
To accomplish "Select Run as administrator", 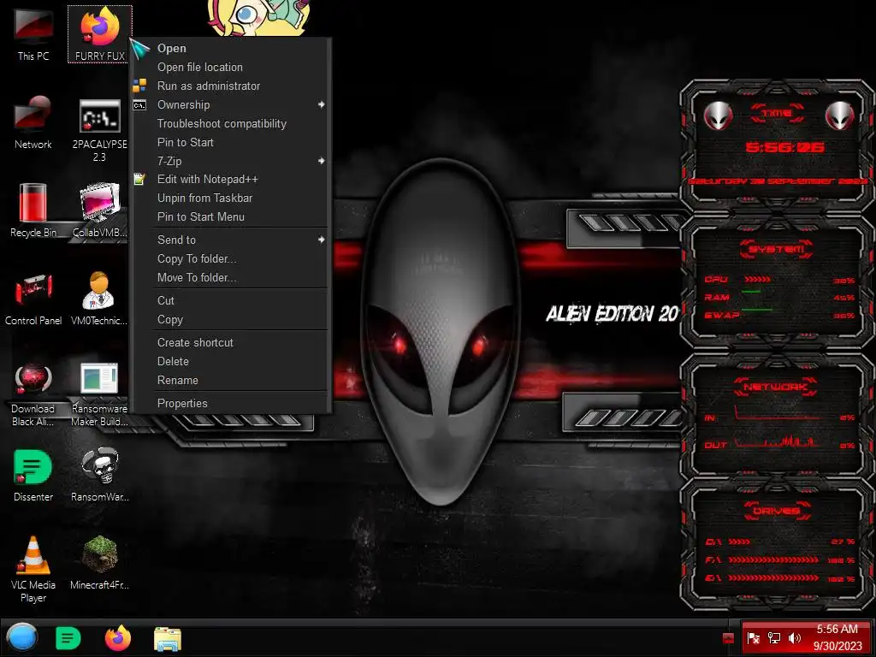I will 231,86.
